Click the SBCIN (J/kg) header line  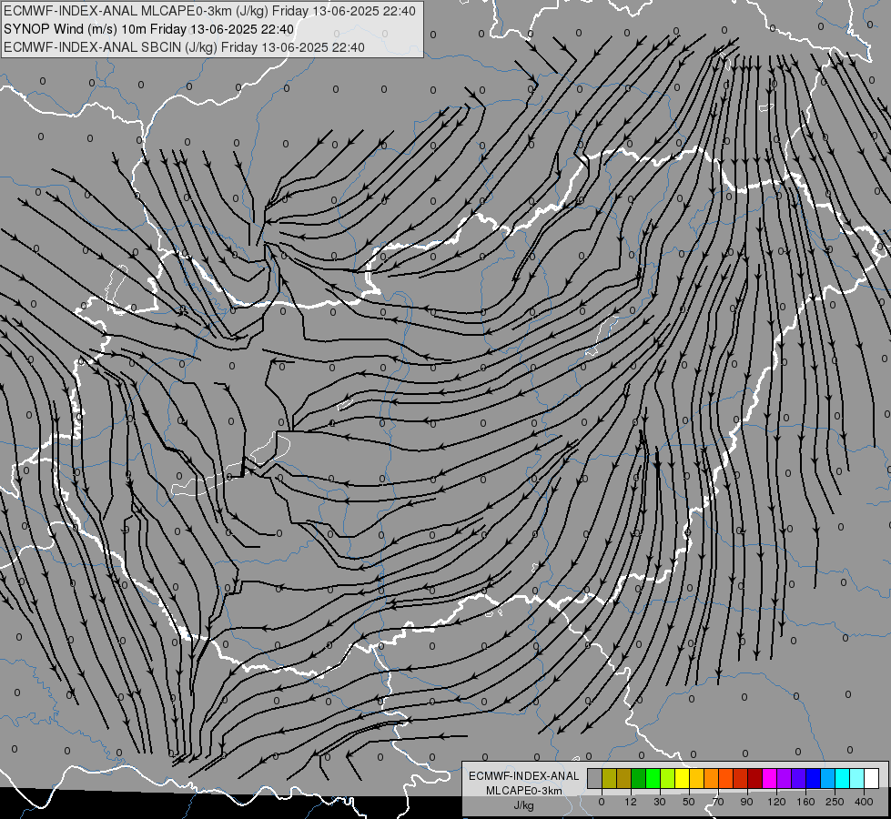pos(184,47)
